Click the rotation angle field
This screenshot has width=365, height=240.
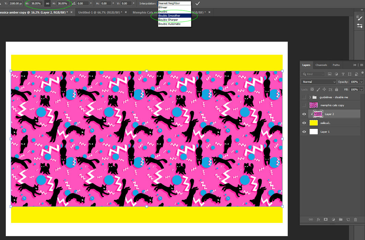coord(83,3)
